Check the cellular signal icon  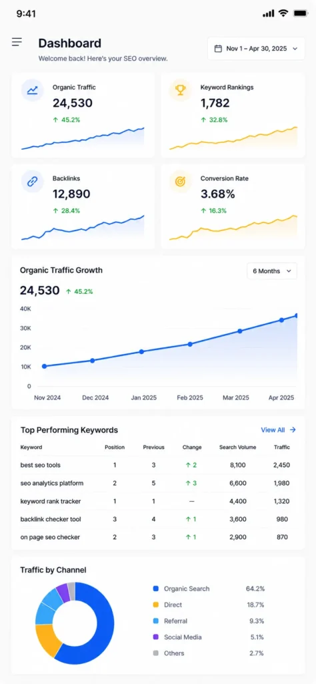point(269,14)
